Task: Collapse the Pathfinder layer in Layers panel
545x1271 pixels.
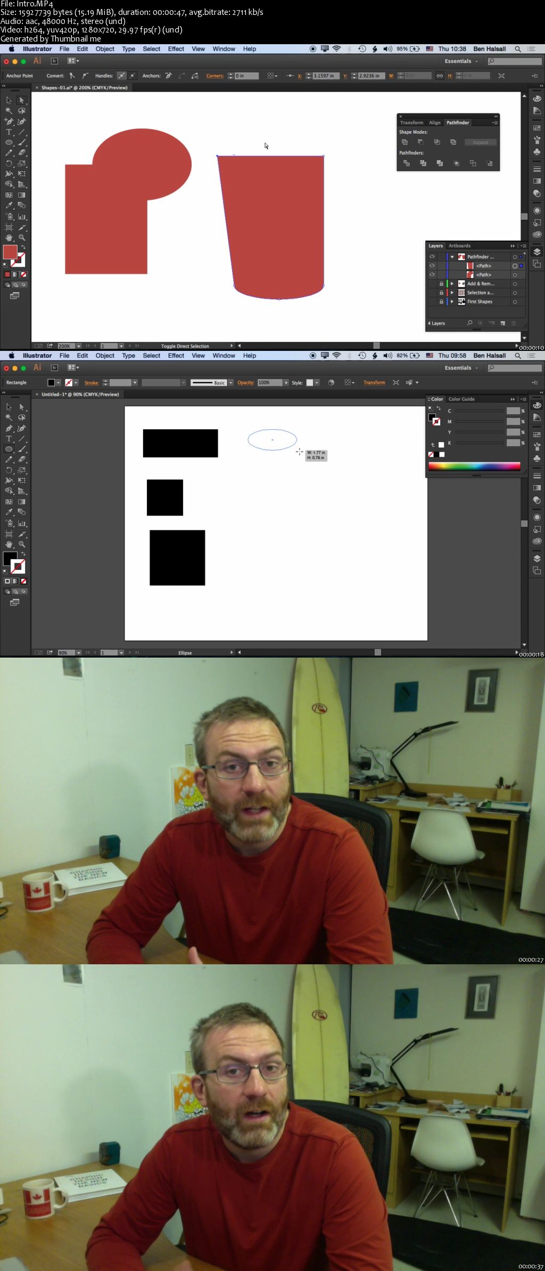Action: (x=452, y=257)
